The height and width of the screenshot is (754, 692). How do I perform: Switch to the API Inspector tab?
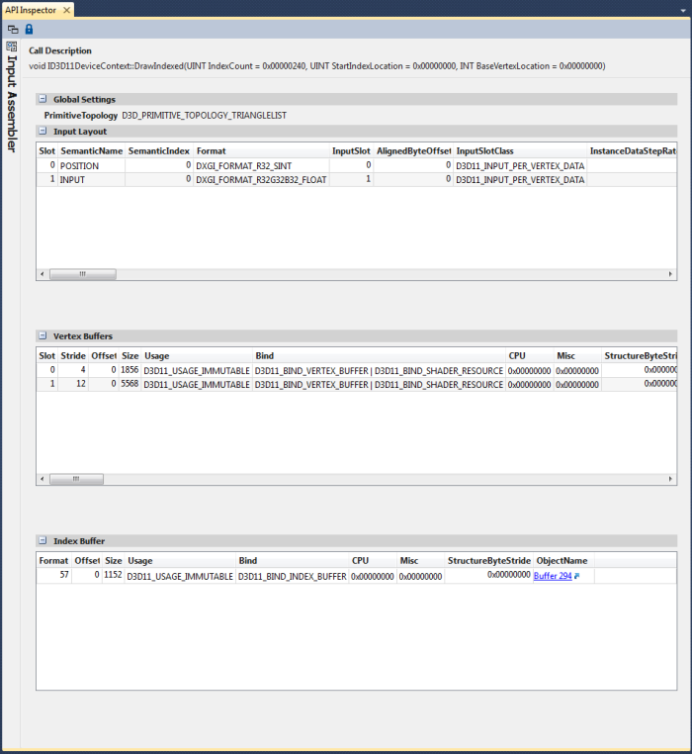(30, 9)
